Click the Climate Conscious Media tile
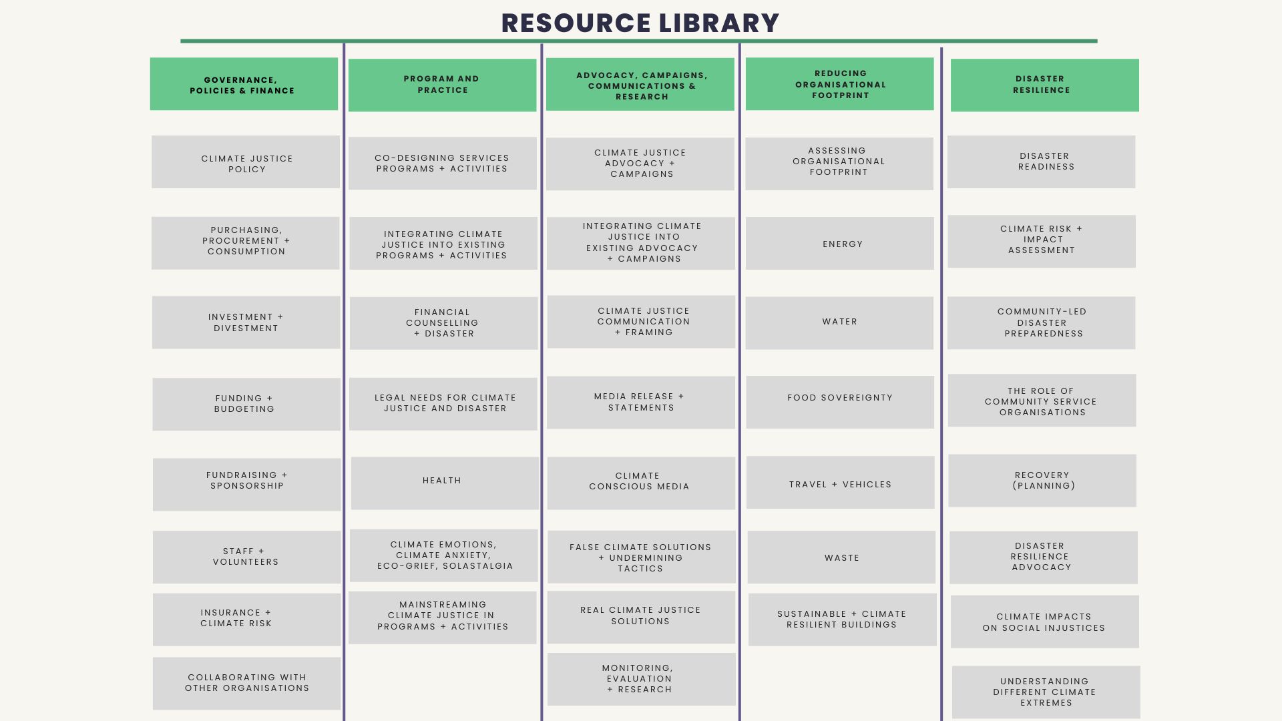The height and width of the screenshot is (721, 1282). click(x=642, y=483)
